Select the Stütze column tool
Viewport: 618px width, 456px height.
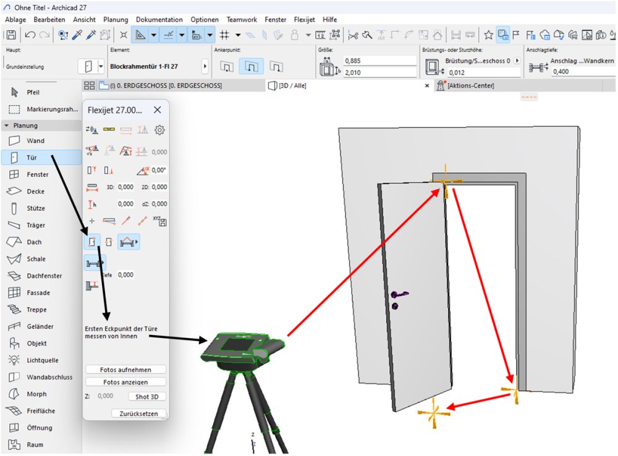[41, 208]
